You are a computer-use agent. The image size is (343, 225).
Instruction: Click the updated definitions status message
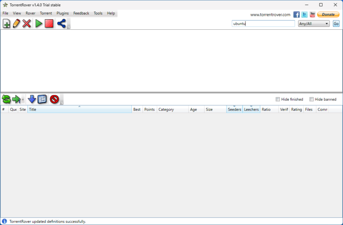(47, 222)
